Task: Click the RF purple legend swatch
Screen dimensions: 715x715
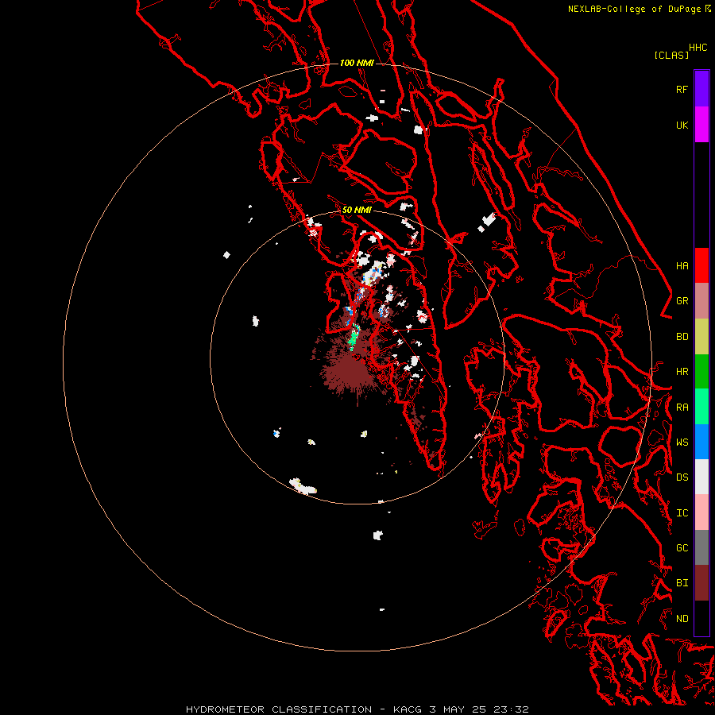Action: [701, 89]
